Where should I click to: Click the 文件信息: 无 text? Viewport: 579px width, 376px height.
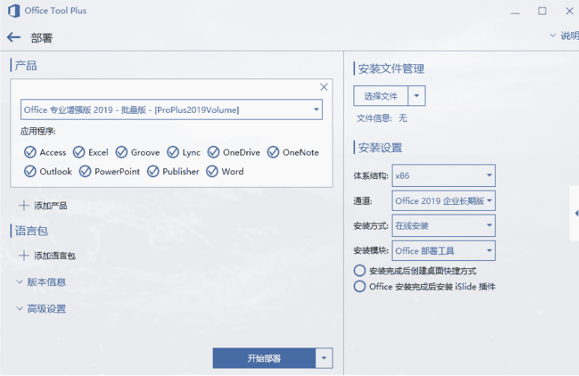coord(382,118)
